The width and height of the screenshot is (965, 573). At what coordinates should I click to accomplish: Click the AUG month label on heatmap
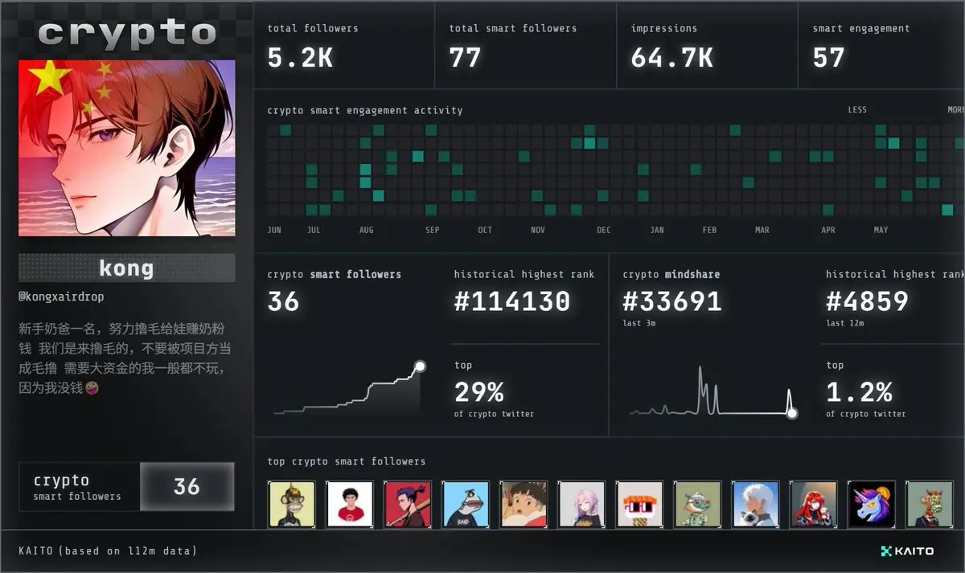pos(366,231)
